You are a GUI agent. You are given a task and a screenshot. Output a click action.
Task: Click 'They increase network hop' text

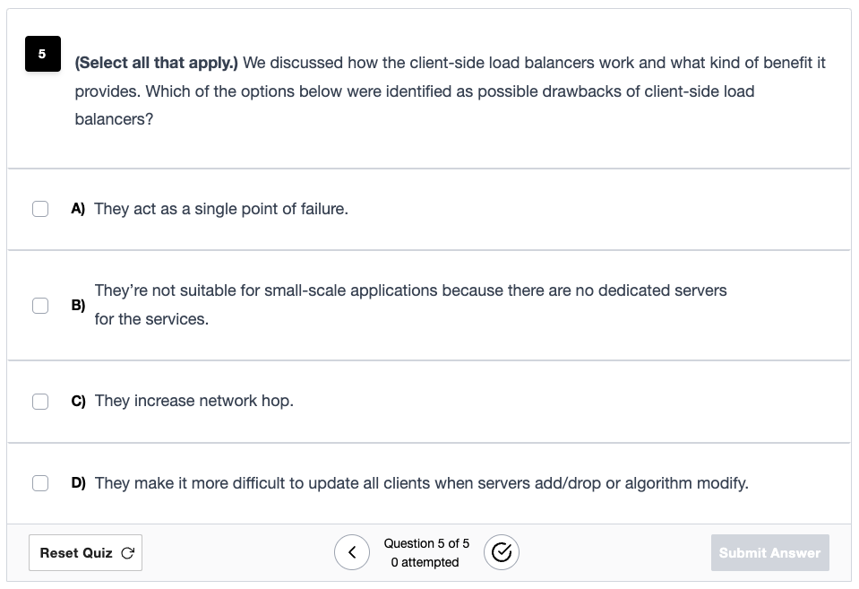point(194,401)
